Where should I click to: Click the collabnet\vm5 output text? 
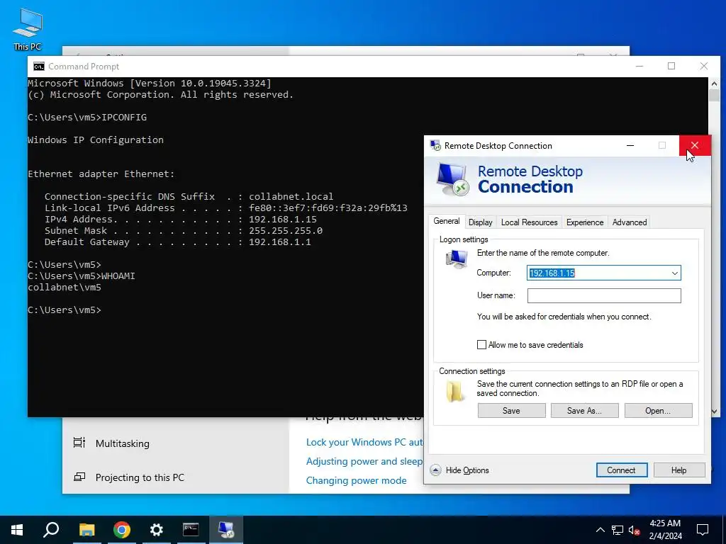[x=65, y=288]
